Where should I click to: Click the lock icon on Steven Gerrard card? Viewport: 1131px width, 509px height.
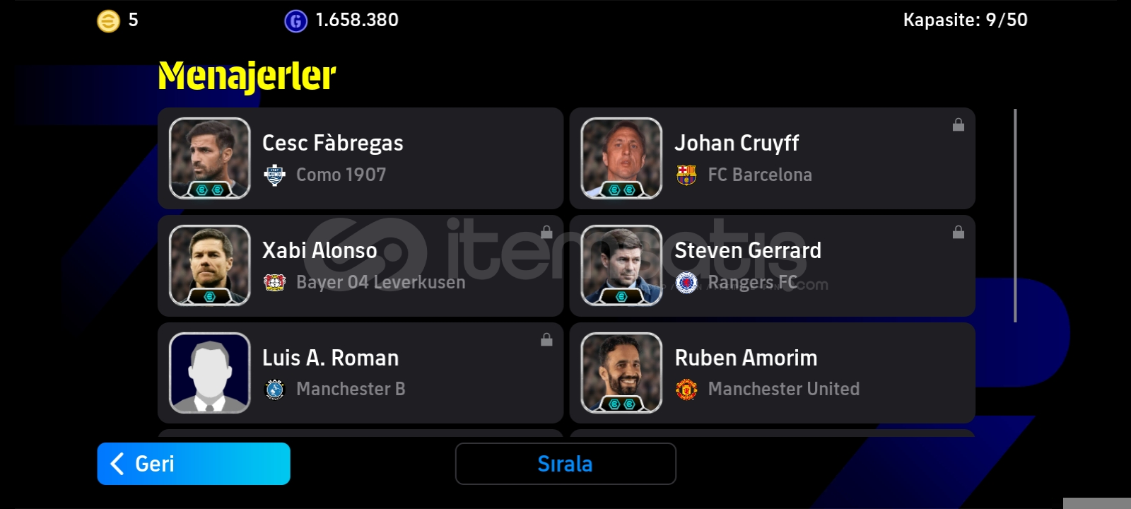point(959,233)
